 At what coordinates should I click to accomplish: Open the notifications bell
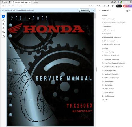pyautogui.click(x=115, y=2)
